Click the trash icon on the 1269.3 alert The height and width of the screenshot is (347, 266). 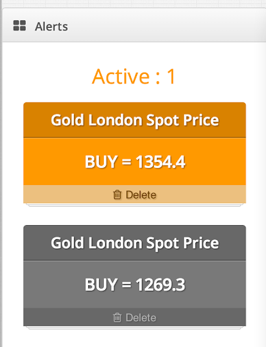[117, 317]
